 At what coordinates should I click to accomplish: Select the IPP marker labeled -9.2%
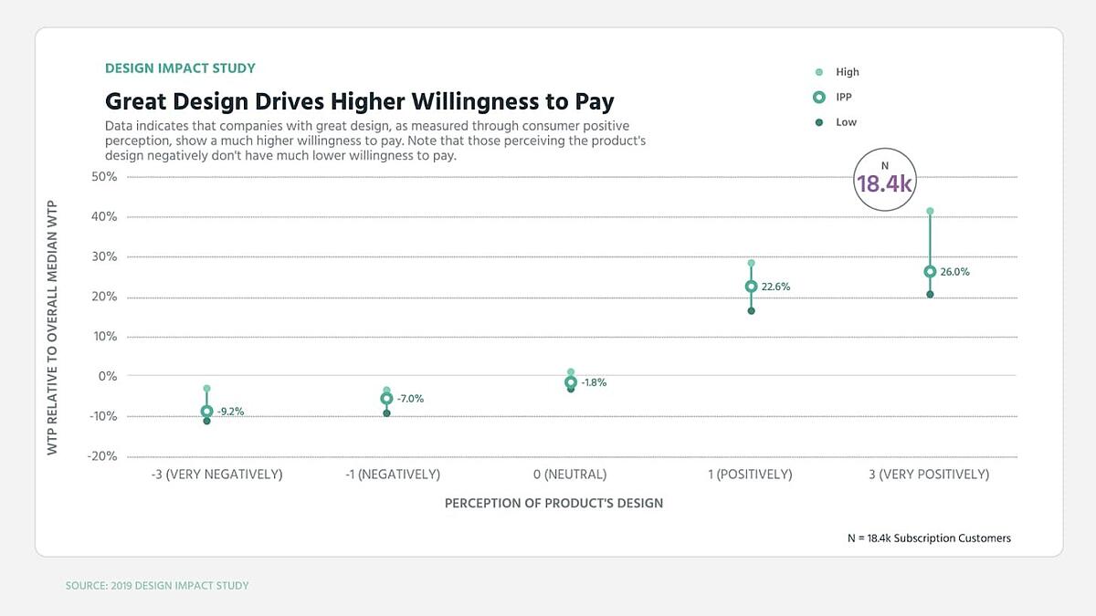tap(207, 412)
